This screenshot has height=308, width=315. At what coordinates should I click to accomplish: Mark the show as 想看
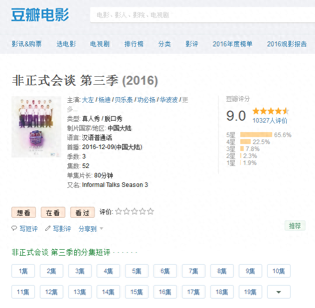[x=23, y=213]
